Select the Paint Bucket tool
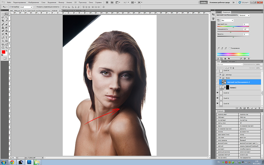Screen dimensions: 264x165 6,30
